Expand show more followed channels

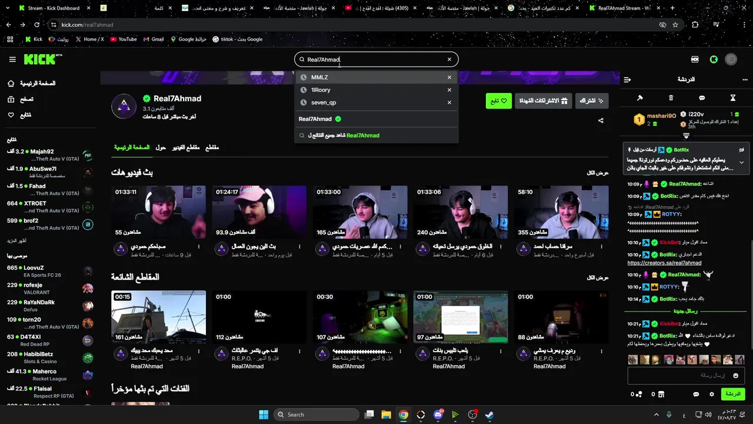point(16,241)
